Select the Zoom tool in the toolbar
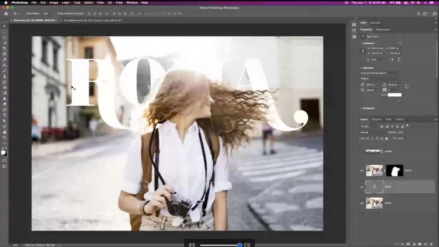Image resolution: width=439 pixels, height=247 pixels. (4, 138)
